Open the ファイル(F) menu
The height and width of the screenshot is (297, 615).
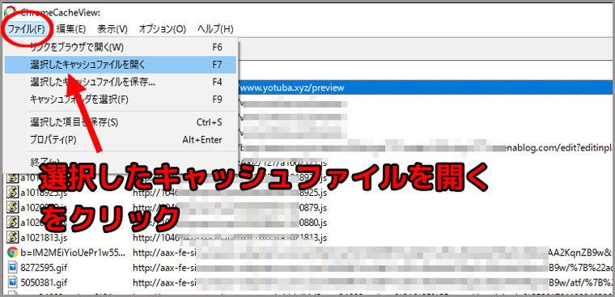[27, 29]
